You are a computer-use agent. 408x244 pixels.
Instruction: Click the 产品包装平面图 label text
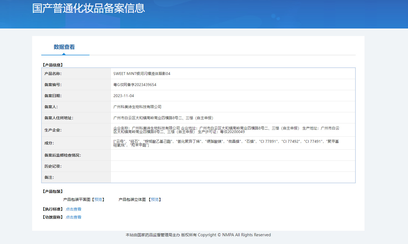pos(77,199)
